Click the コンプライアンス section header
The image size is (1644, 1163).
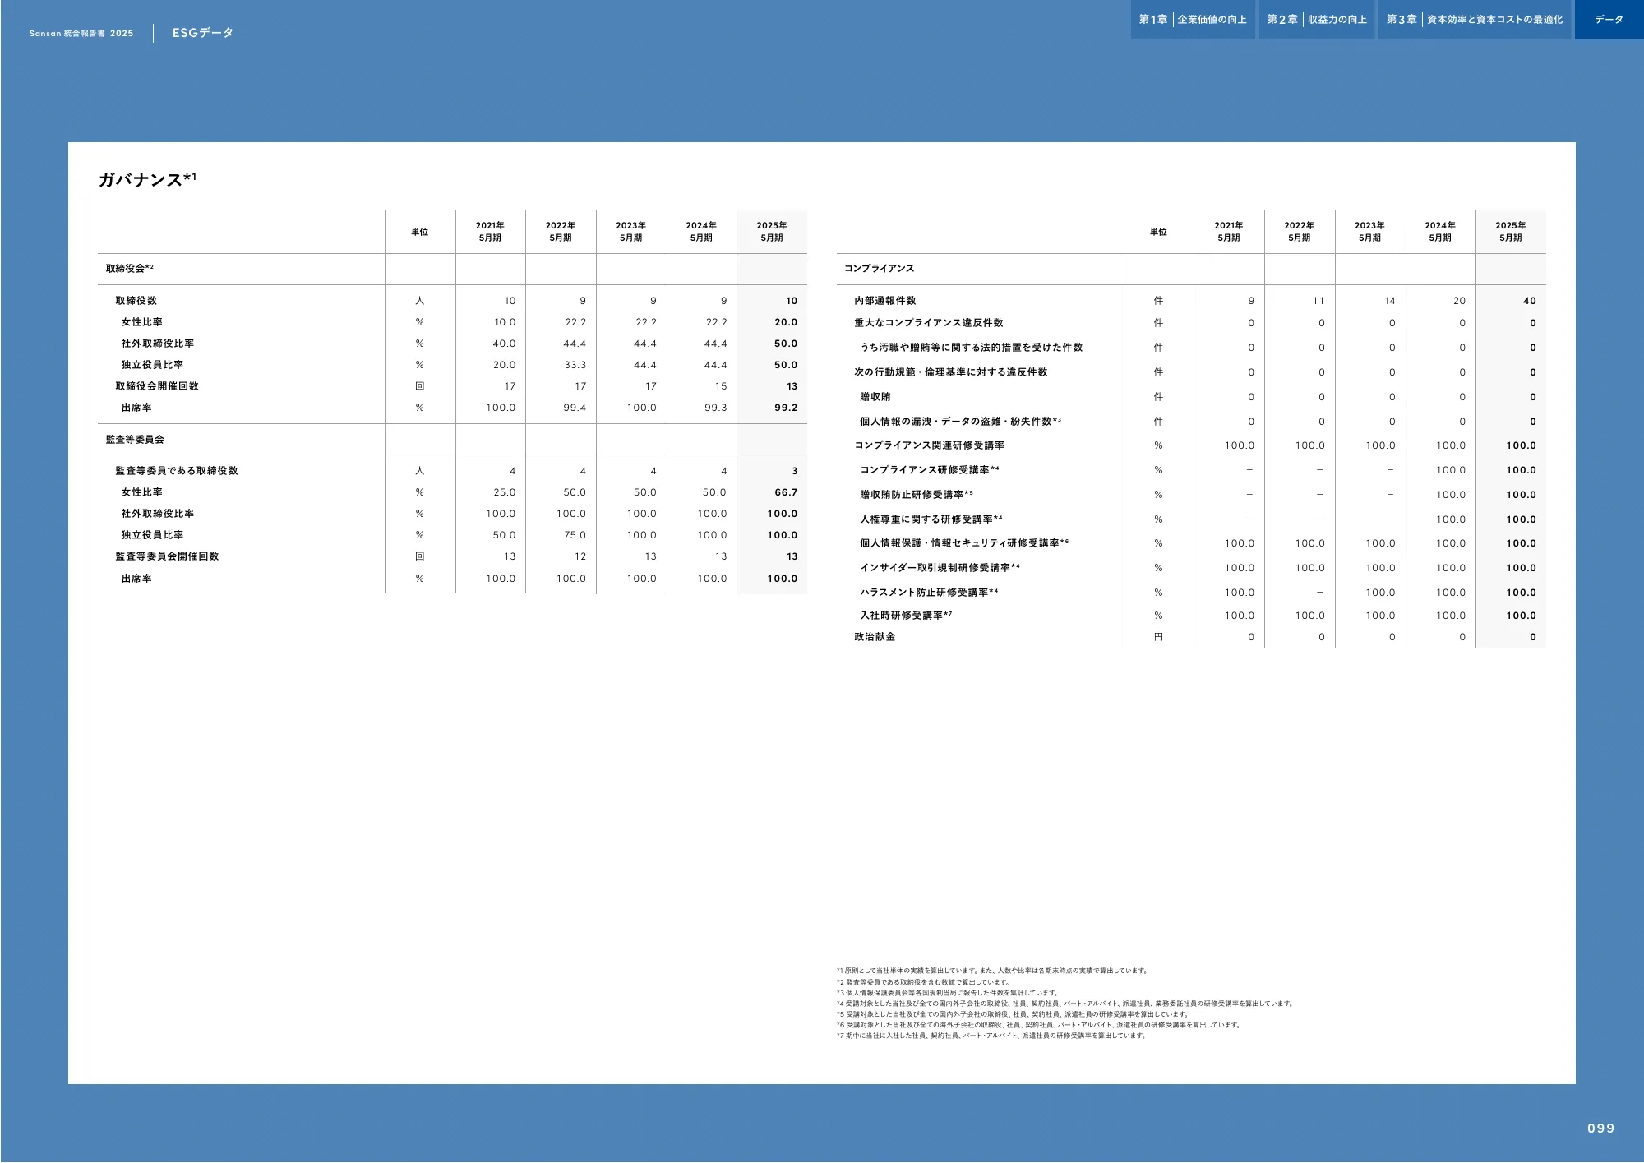[x=879, y=269]
